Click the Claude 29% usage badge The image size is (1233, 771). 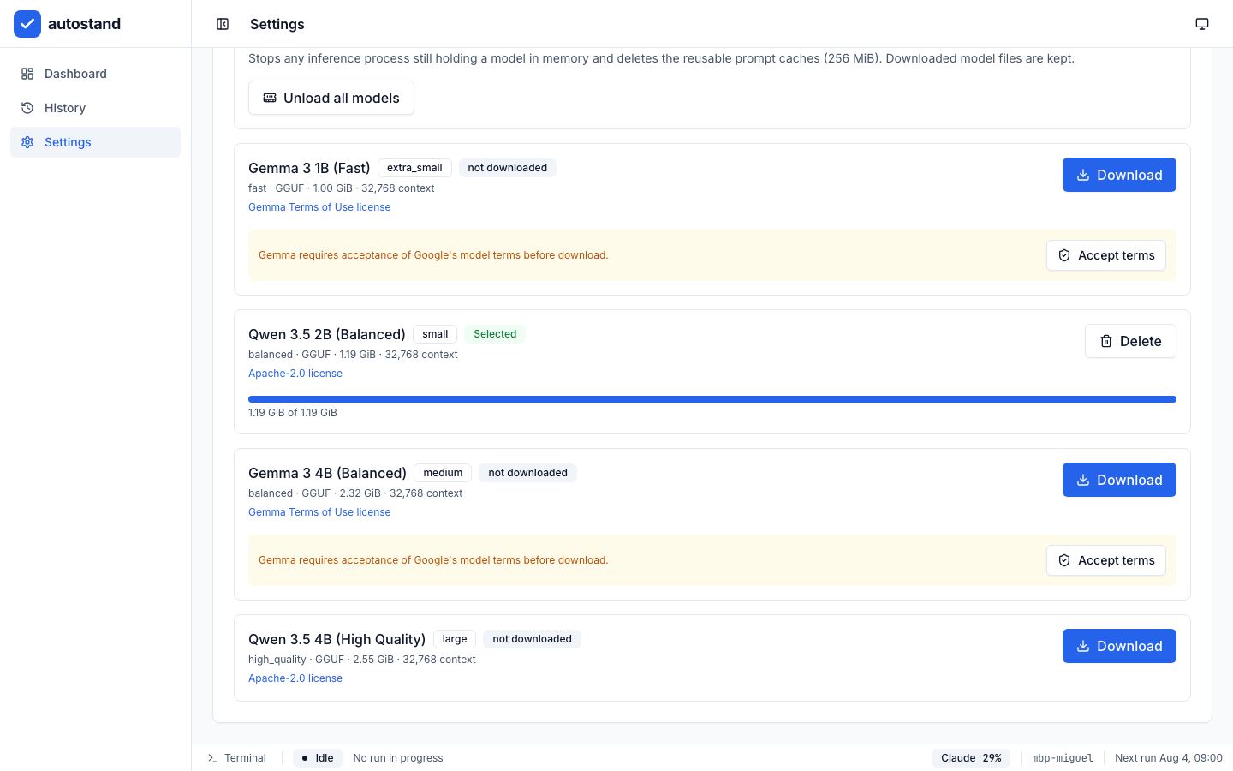(971, 758)
